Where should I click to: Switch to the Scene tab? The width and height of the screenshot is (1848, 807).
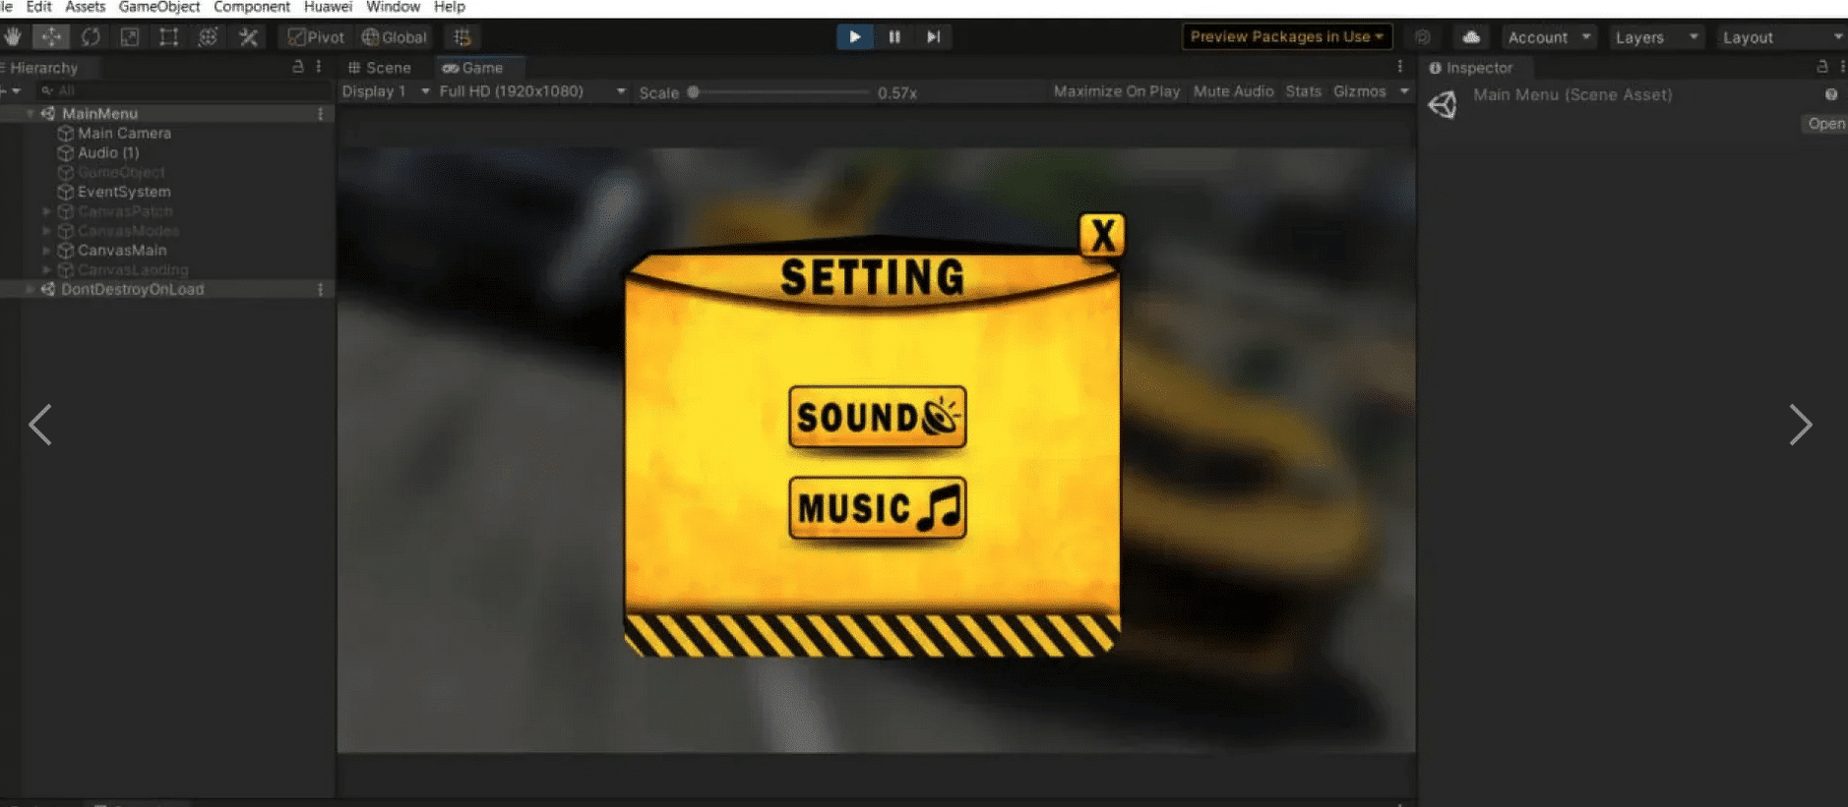click(380, 68)
